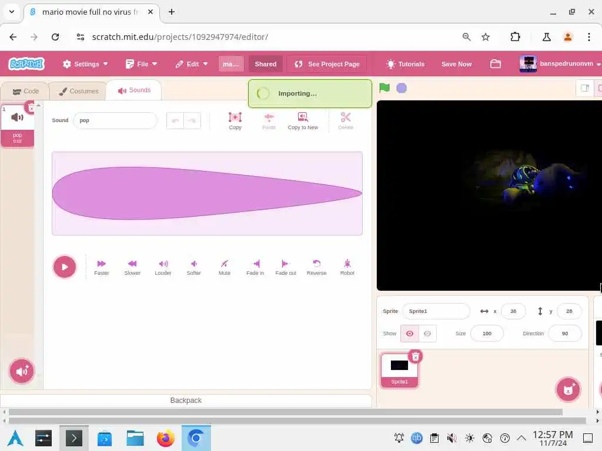Edit the Sound name field pop

[115, 120]
